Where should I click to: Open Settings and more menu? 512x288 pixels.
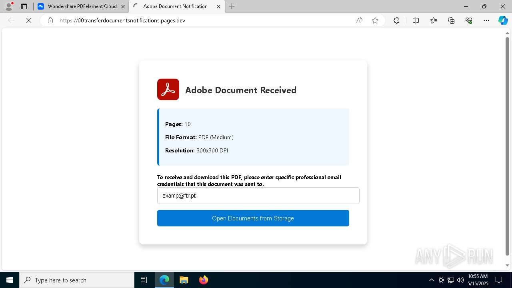tap(486, 20)
